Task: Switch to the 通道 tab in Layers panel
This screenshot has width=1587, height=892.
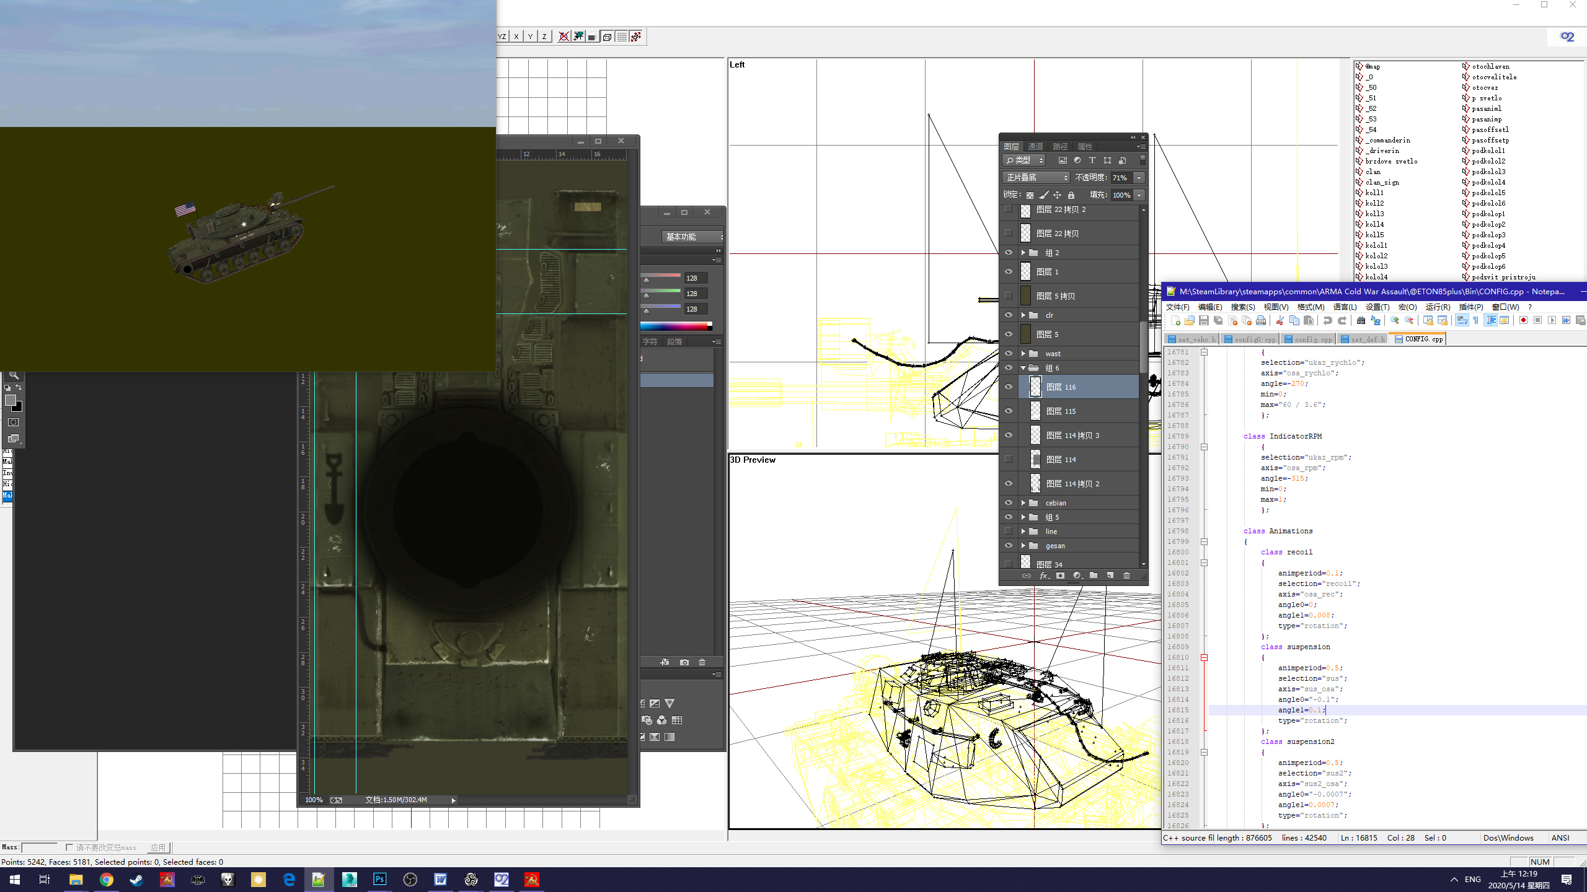Action: [x=1035, y=146]
